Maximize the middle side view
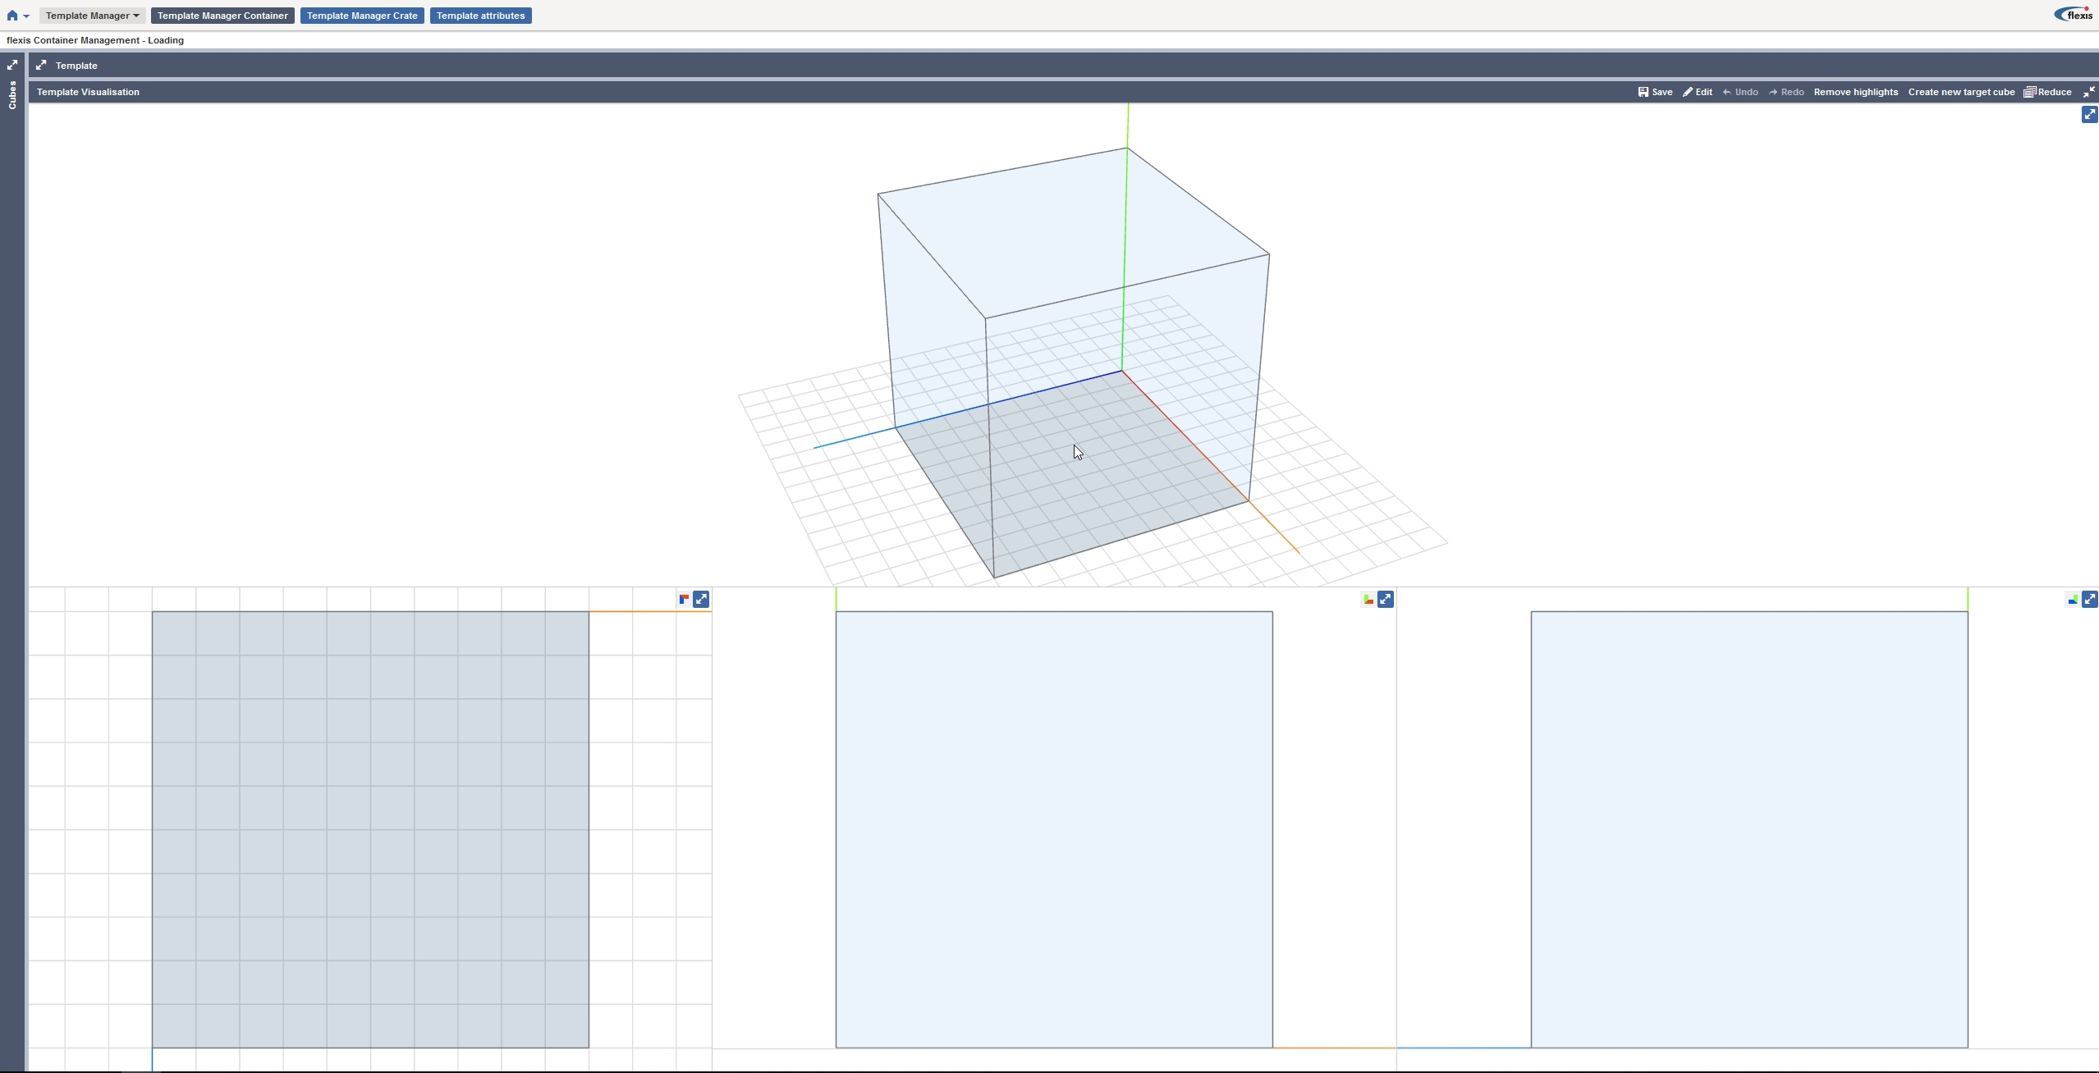This screenshot has height=1073, width=2099. coord(1386,600)
